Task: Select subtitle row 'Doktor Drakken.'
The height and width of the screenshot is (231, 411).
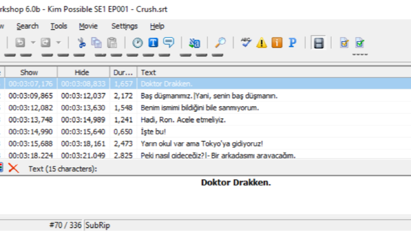Action: pyautogui.click(x=205, y=84)
